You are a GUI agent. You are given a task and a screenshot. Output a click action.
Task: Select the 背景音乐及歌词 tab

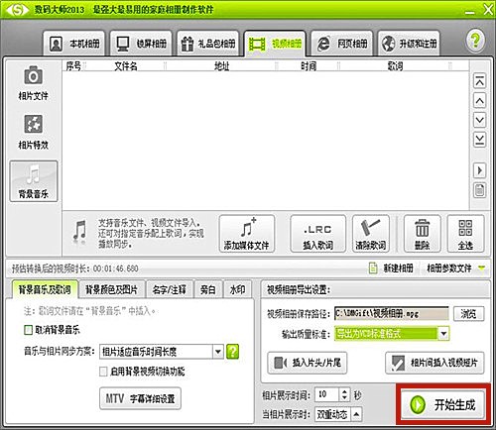coord(45,289)
